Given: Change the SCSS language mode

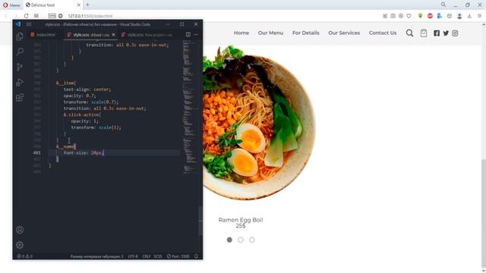Looking at the screenshot, I should click(x=158, y=256).
